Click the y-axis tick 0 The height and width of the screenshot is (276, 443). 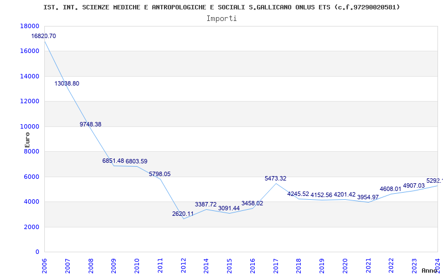pos(37,252)
